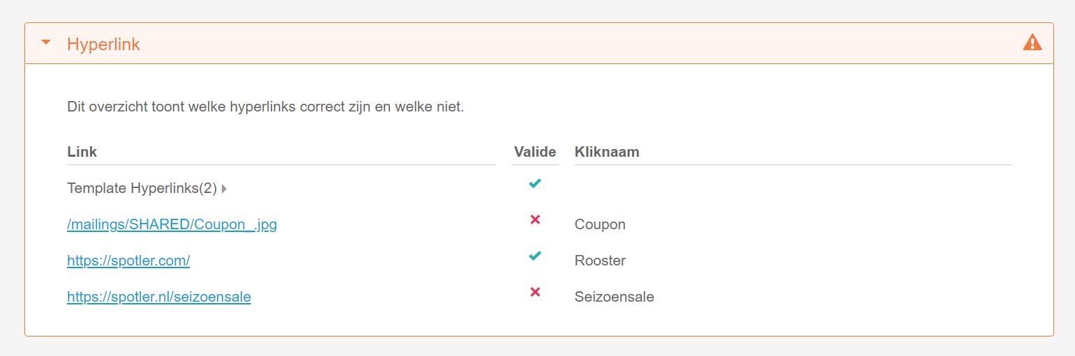Viewport: 1075px width, 356px height.
Task: Click the orange warning triangle icon
Action: pyautogui.click(x=1032, y=42)
